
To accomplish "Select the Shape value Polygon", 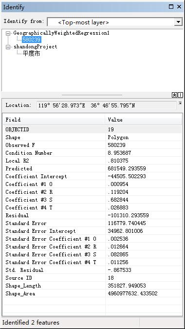I will 118,138.
